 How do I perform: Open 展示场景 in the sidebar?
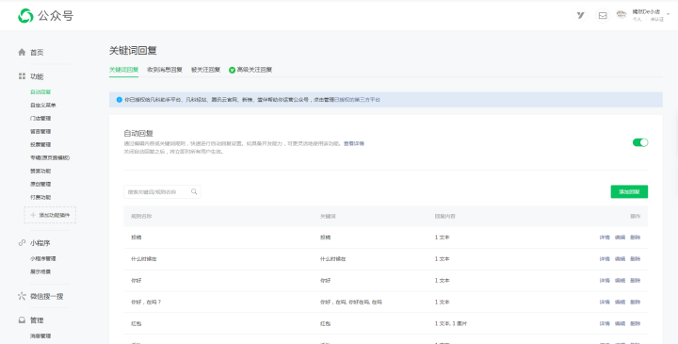(x=40, y=271)
